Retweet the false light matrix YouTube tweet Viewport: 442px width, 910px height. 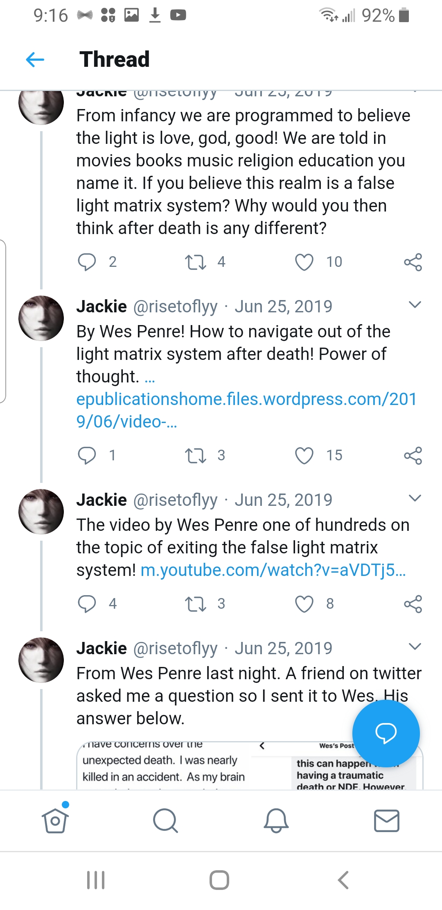coord(195,604)
